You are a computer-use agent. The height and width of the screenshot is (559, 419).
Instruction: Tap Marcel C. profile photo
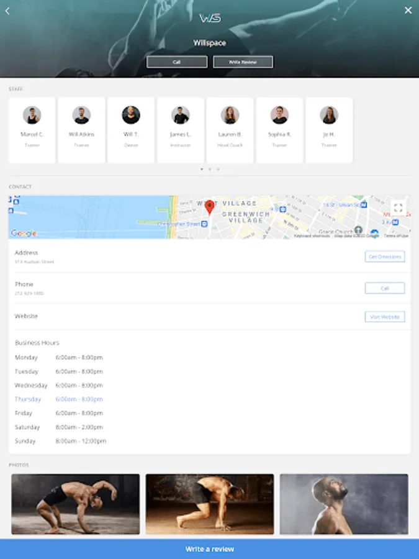tap(32, 115)
